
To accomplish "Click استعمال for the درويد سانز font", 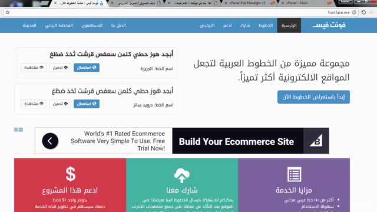I will pos(87,104).
